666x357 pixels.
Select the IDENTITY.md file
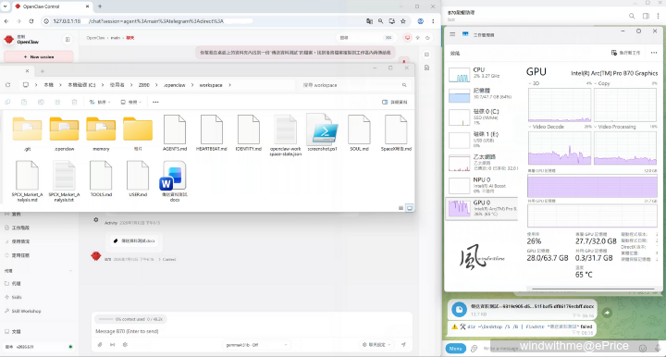click(249, 134)
